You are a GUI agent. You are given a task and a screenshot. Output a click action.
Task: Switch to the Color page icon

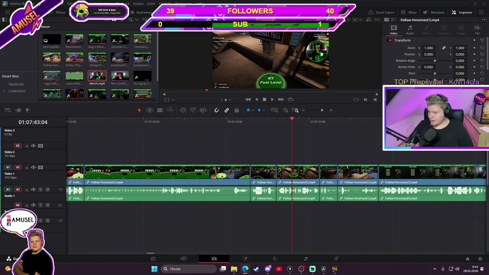pos(275,259)
